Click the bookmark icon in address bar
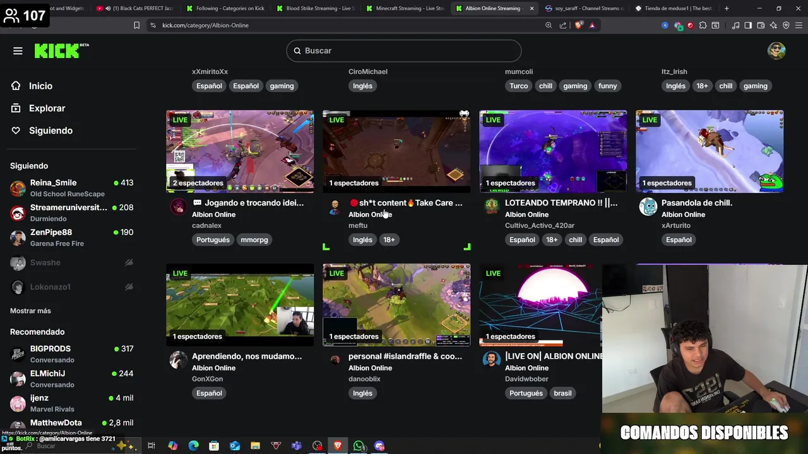 click(136, 25)
